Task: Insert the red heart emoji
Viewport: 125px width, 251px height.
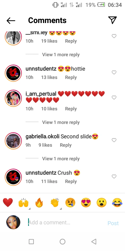Action: pos(8,203)
